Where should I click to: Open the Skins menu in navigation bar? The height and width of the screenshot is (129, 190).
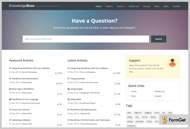tap(157, 6)
